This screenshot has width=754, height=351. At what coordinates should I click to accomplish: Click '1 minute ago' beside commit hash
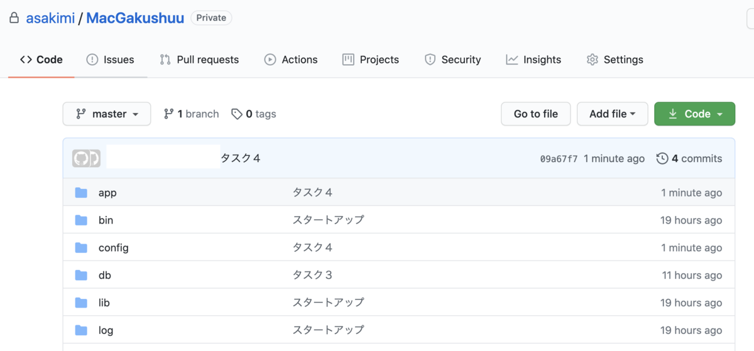[x=614, y=159]
